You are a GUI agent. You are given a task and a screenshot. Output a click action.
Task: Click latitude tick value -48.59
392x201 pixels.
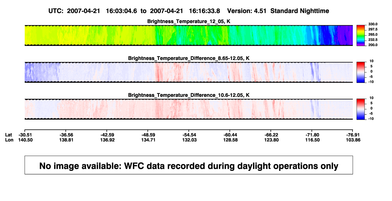point(148,134)
